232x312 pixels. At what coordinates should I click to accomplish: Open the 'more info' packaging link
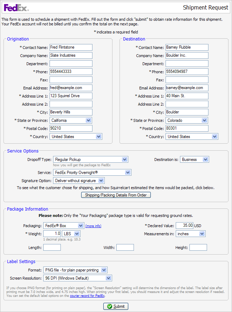point(93,226)
